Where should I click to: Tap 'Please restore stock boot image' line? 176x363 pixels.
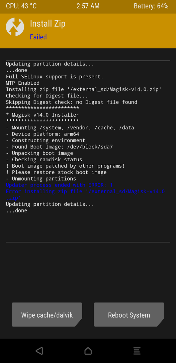point(56,172)
